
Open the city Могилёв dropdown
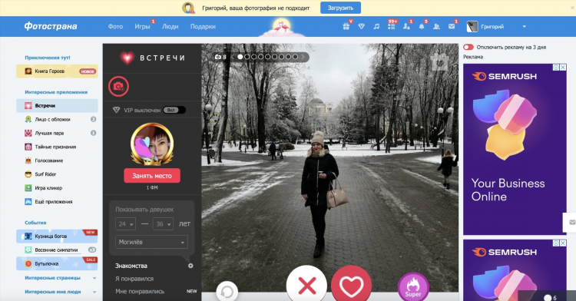tap(151, 243)
